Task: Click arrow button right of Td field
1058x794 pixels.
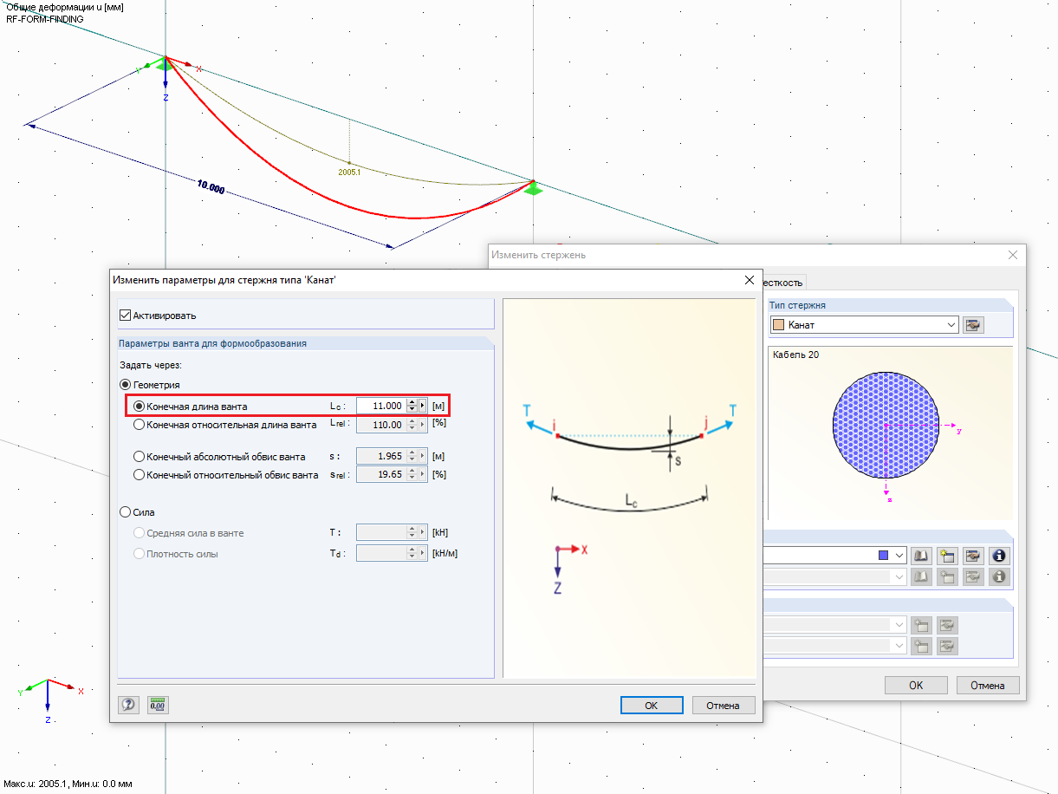Action: point(423,553)
